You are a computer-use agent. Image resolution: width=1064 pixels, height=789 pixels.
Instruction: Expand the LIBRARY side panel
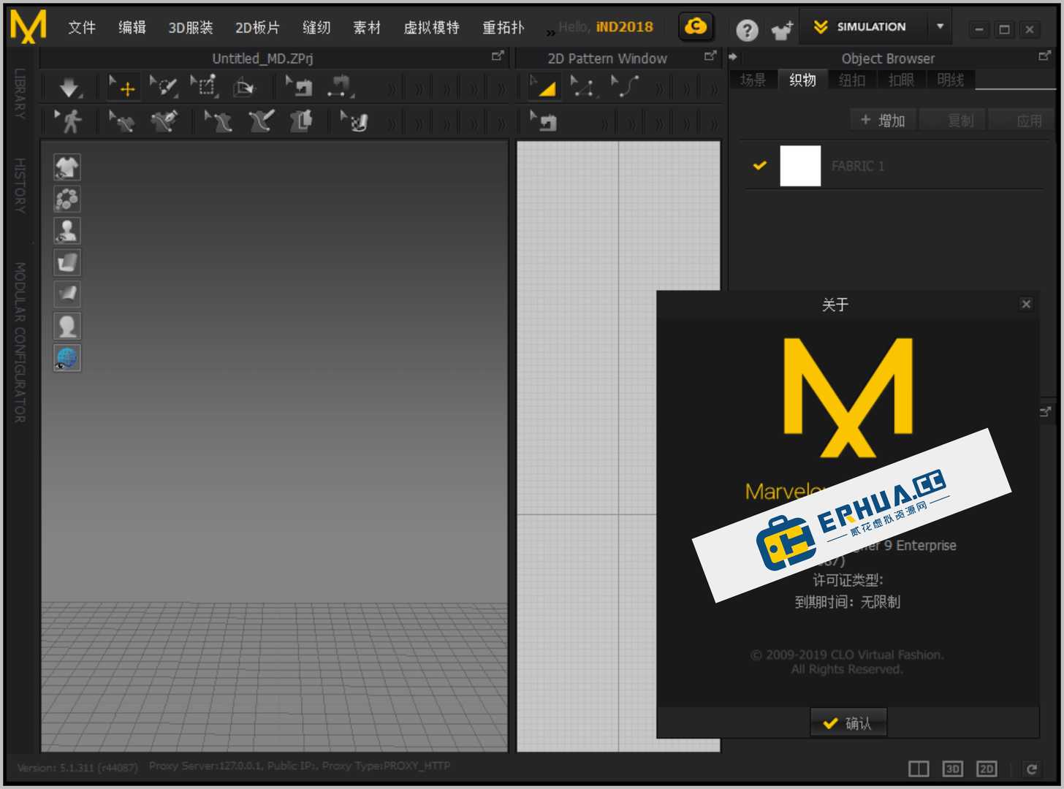[x=20, y=94]
